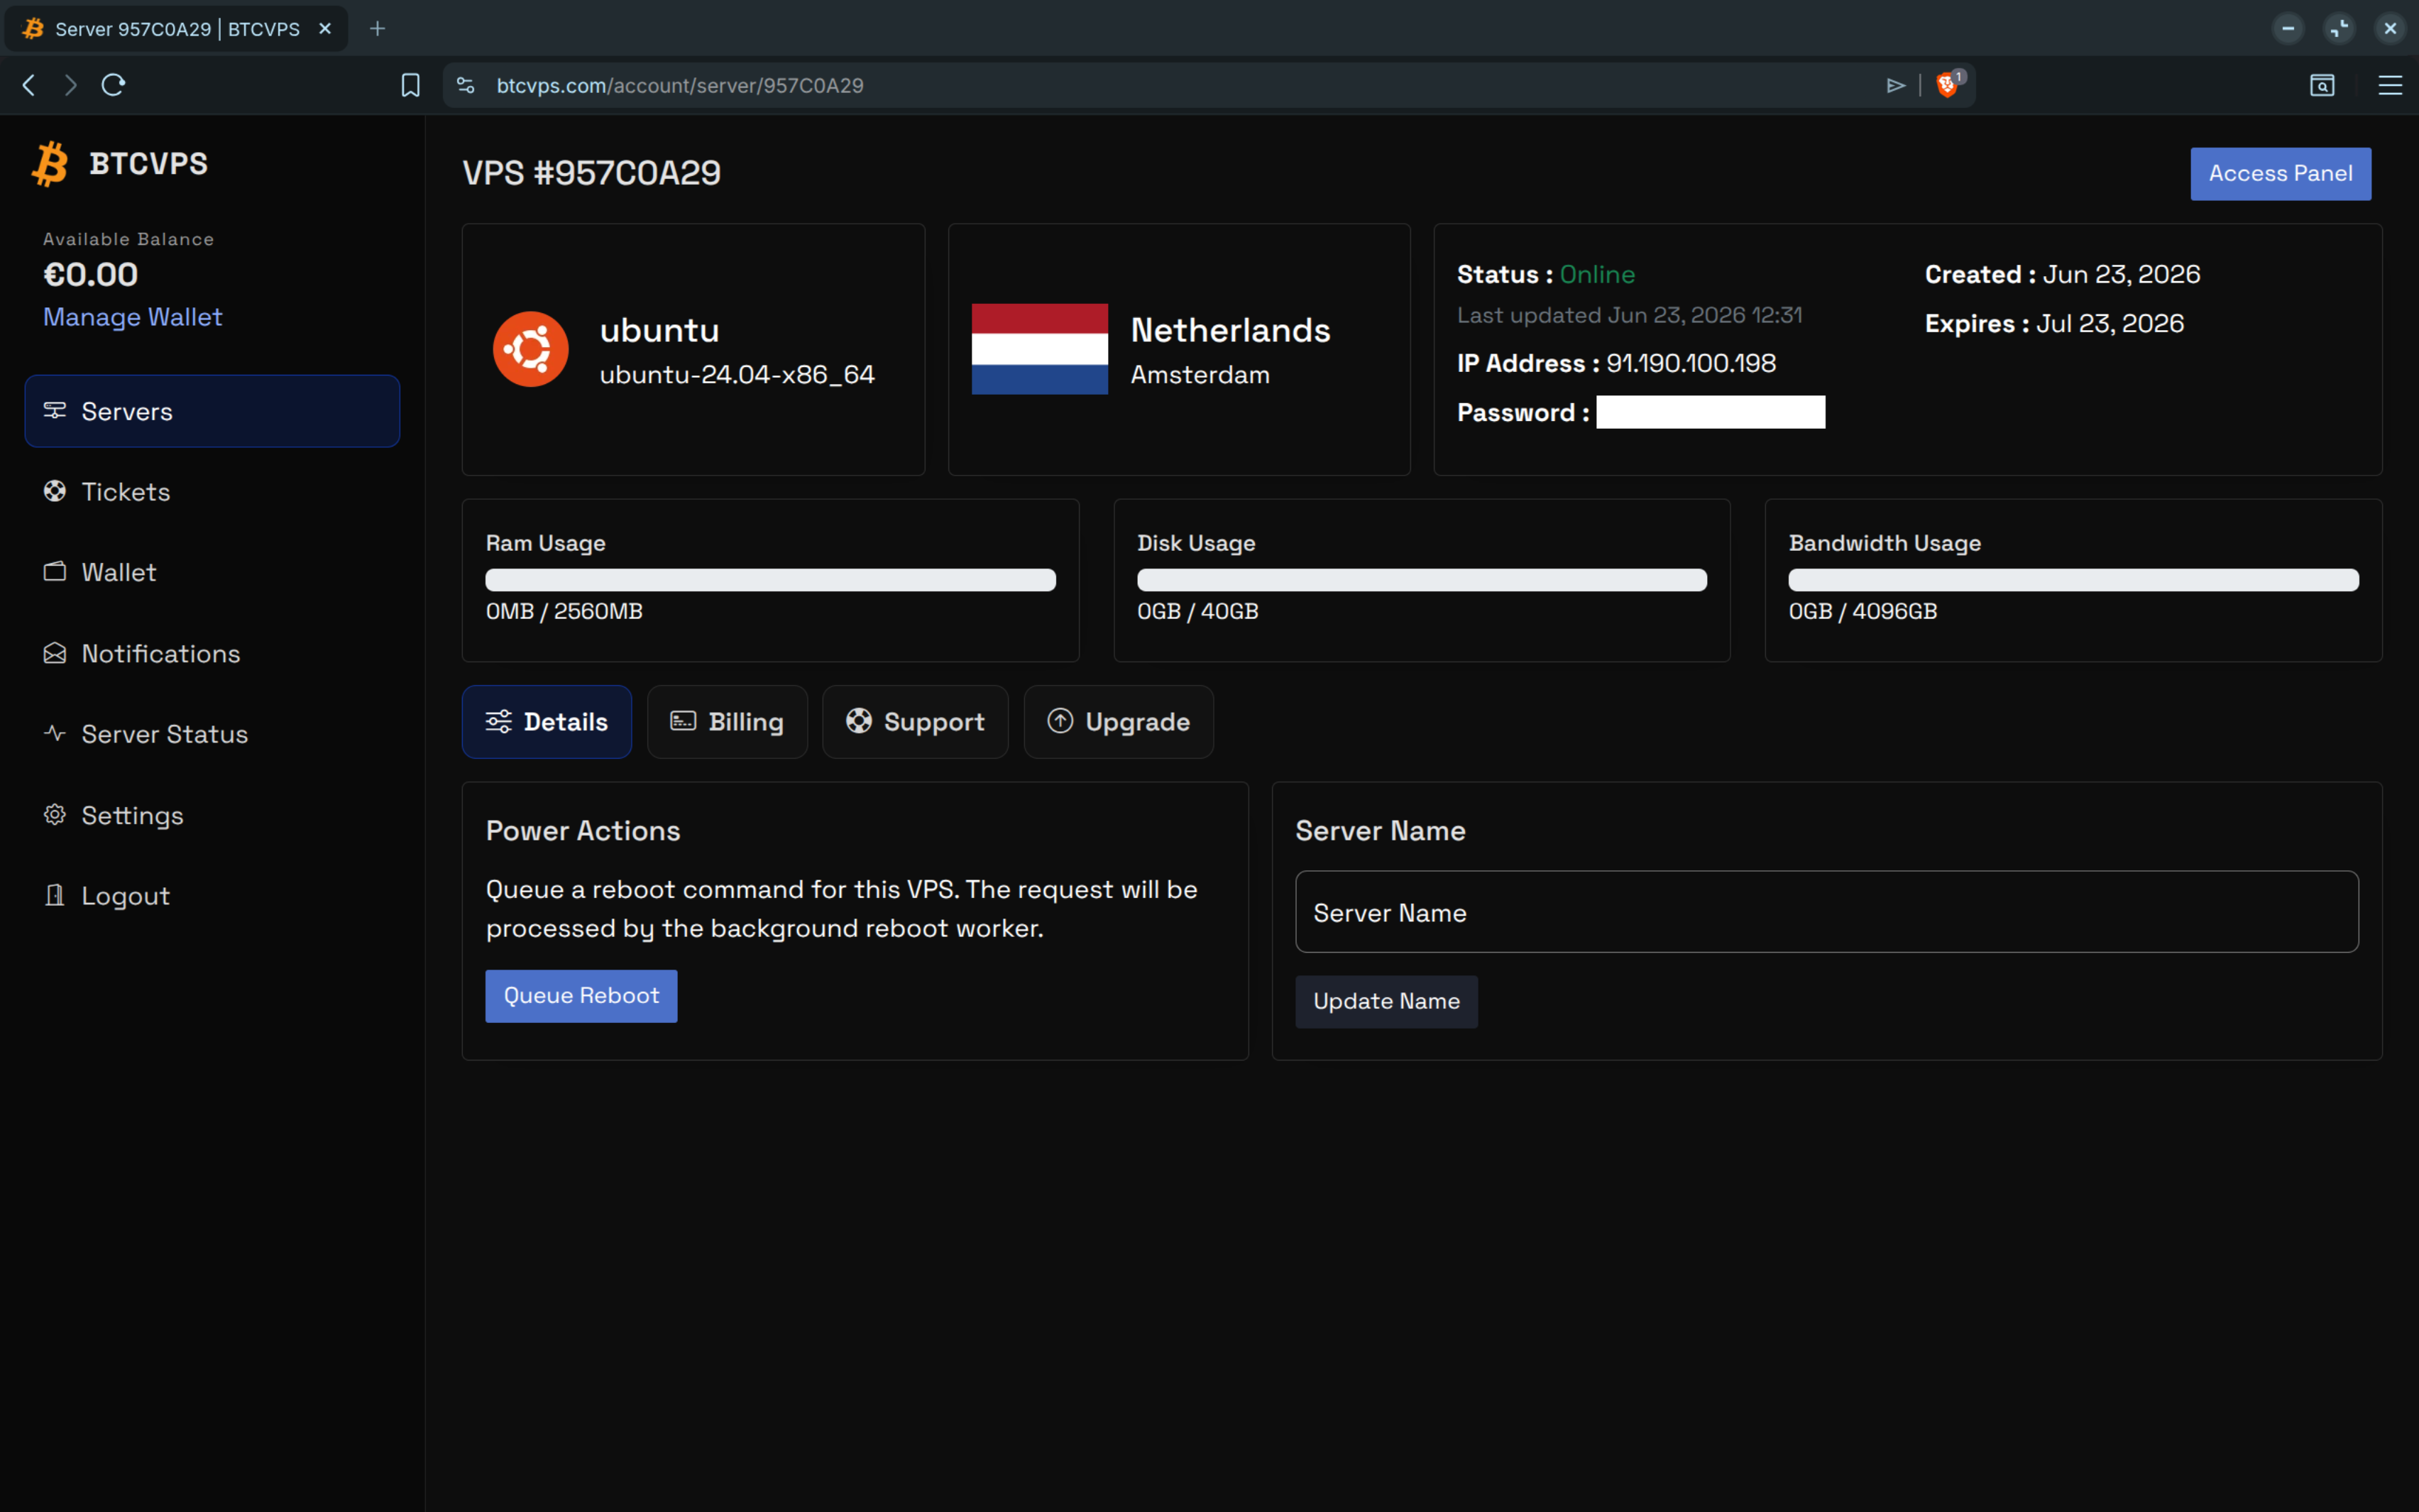Go to the Wallet page

tap(212, 572)
